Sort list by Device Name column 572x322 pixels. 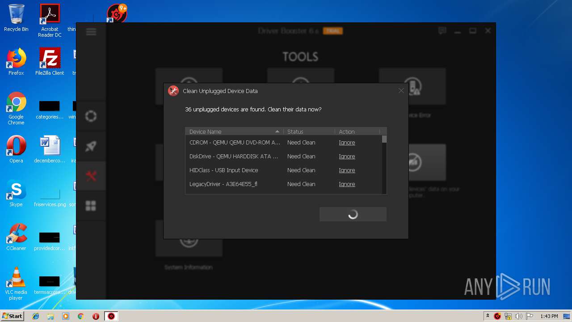234,131
